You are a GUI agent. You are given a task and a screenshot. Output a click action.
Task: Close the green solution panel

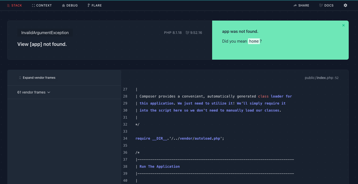[x=343, y=25]
